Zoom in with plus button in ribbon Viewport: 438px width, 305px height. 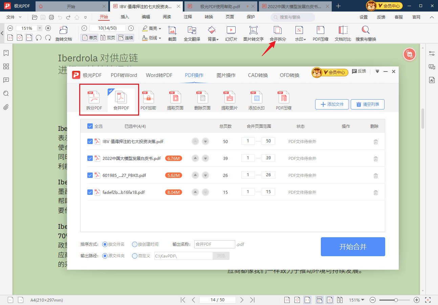(48, 28)
